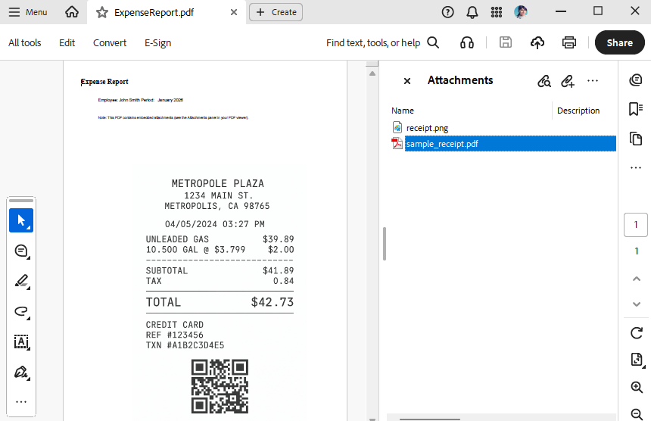Viewport: 651px width, 421px height.
Task: Open Attachments panel more options
Action: click(593, 80)
